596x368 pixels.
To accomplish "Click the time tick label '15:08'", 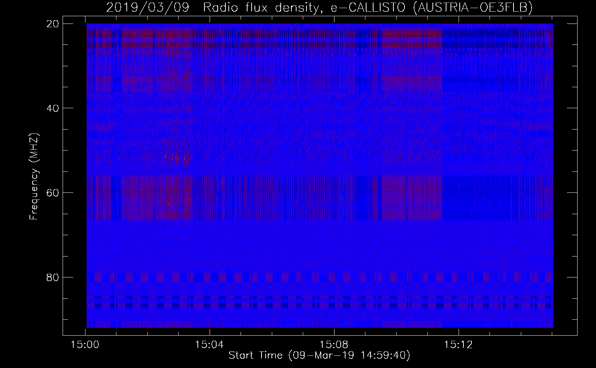I will (x=334, y=345).
